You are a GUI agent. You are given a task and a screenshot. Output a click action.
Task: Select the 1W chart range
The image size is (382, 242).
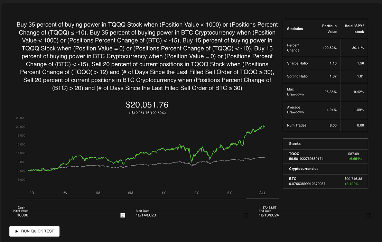click(x=65, y=193)
